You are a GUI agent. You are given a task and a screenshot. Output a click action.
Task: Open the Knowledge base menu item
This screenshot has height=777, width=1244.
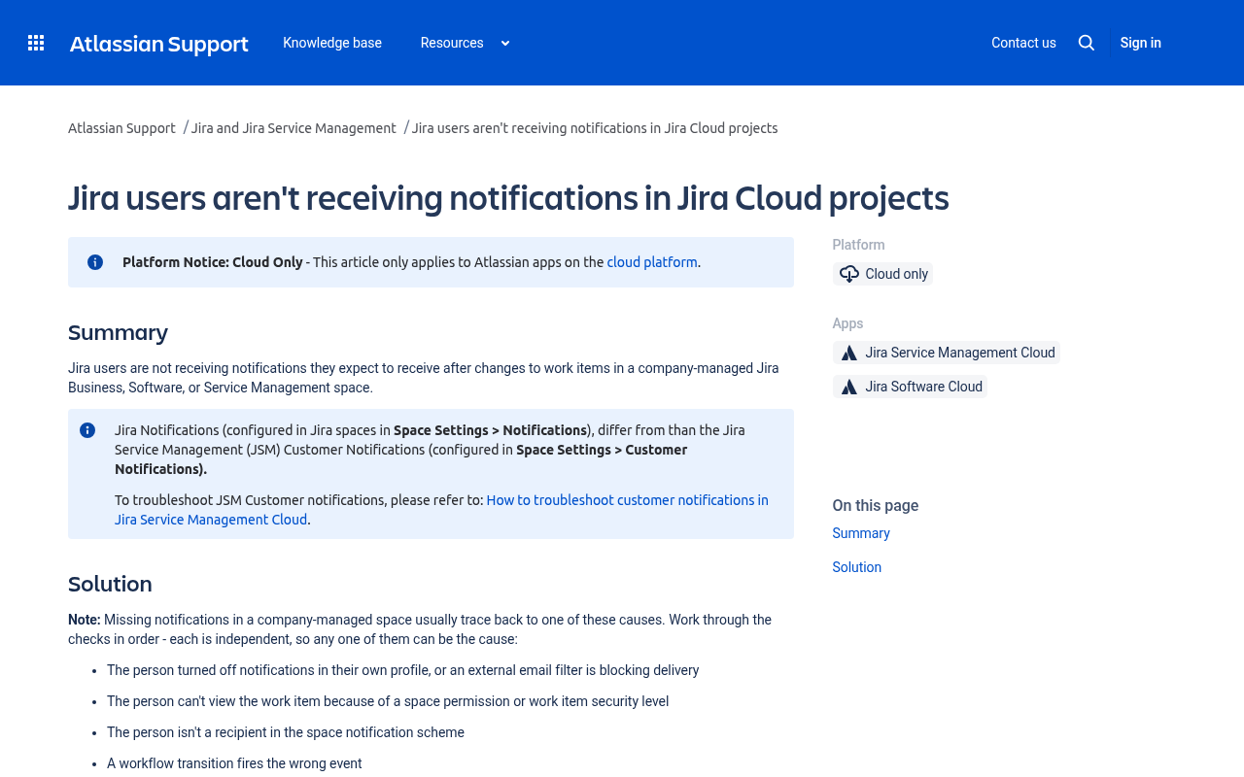[x=332, y=43]
